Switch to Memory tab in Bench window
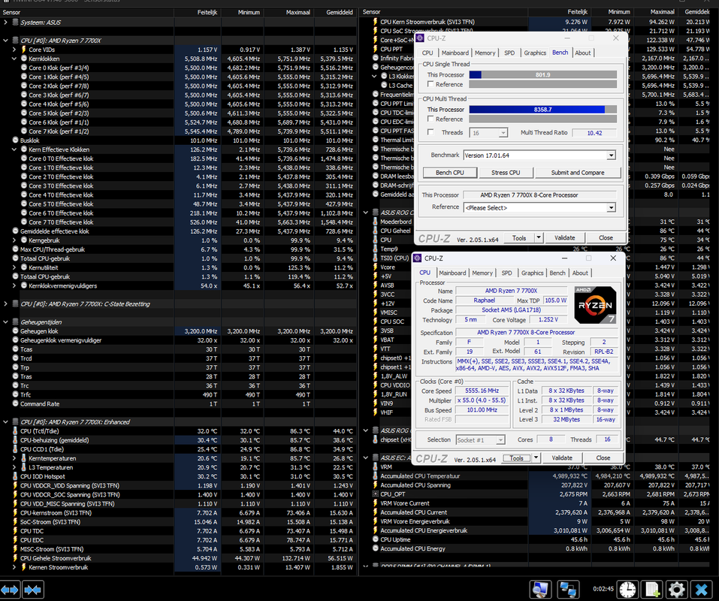Image resolution: width=719 pixels, height=601 pixels. pos(485,53)
